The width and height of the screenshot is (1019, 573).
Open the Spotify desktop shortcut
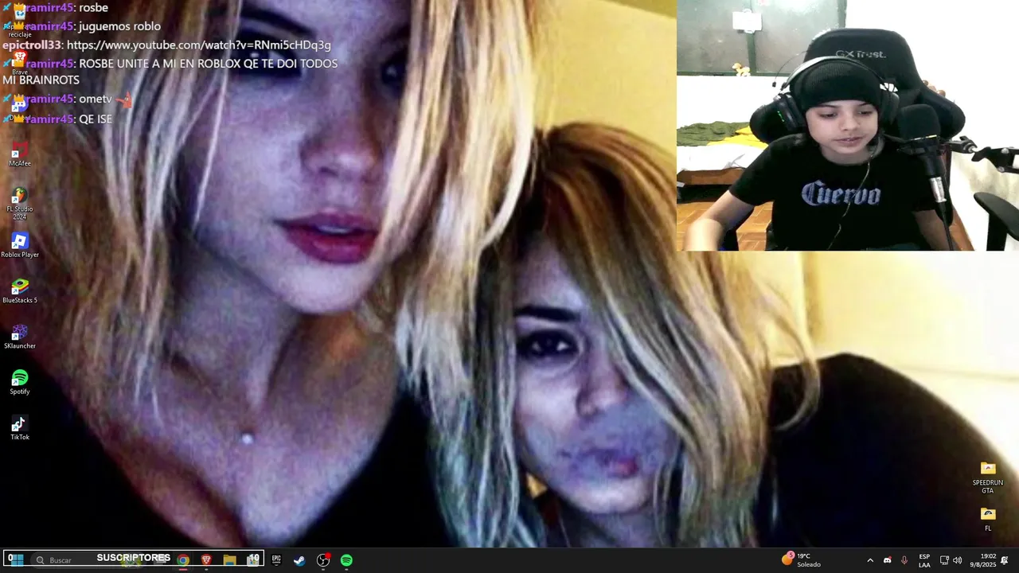(20, 382)
